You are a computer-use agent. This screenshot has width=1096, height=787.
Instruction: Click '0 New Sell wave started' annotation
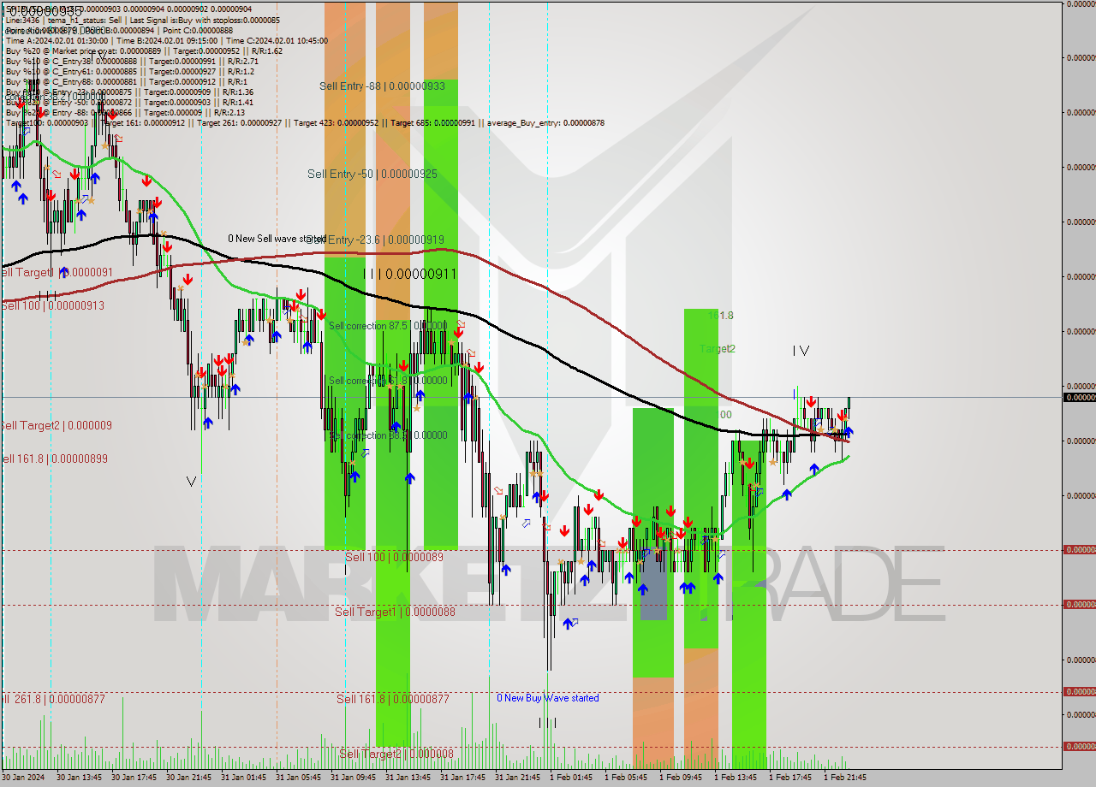pyautogui.click(x=277, y=239)
